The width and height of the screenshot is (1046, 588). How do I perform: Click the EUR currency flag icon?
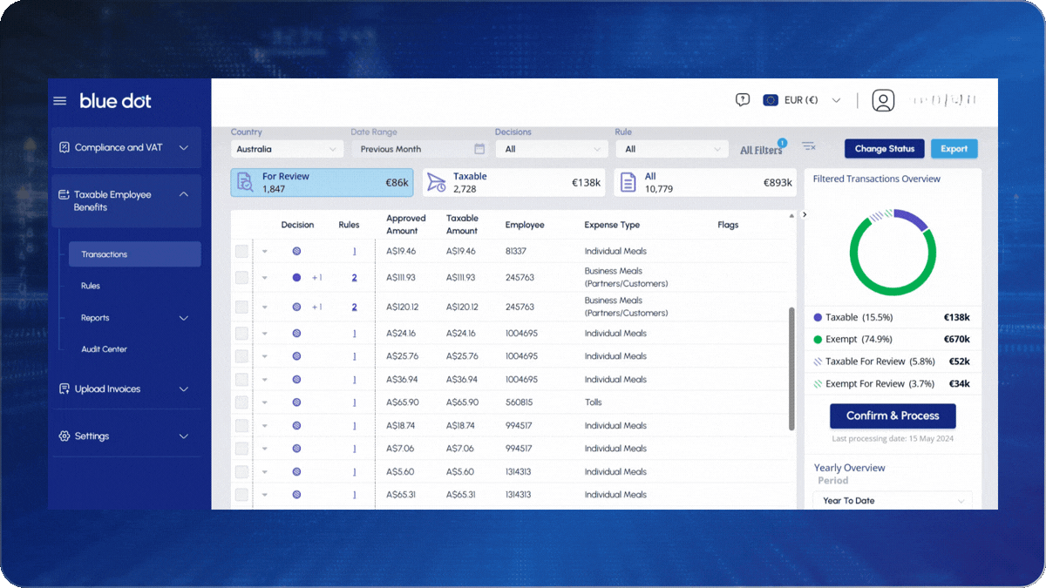771,100
